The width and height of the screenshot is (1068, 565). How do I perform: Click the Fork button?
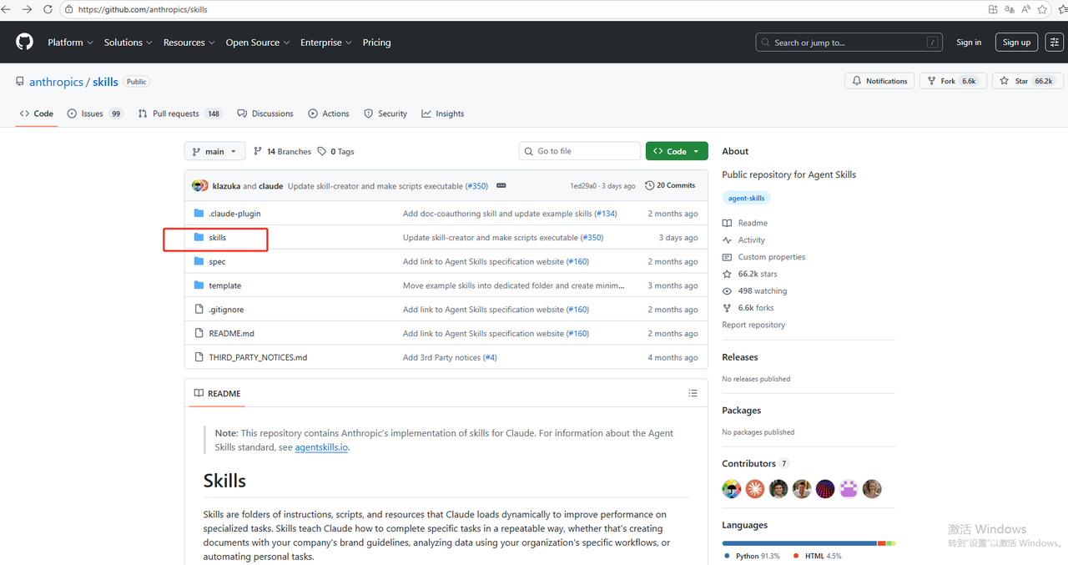(953, 81)
